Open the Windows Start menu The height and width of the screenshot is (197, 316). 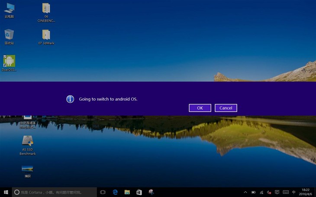[x=6, y=192]
